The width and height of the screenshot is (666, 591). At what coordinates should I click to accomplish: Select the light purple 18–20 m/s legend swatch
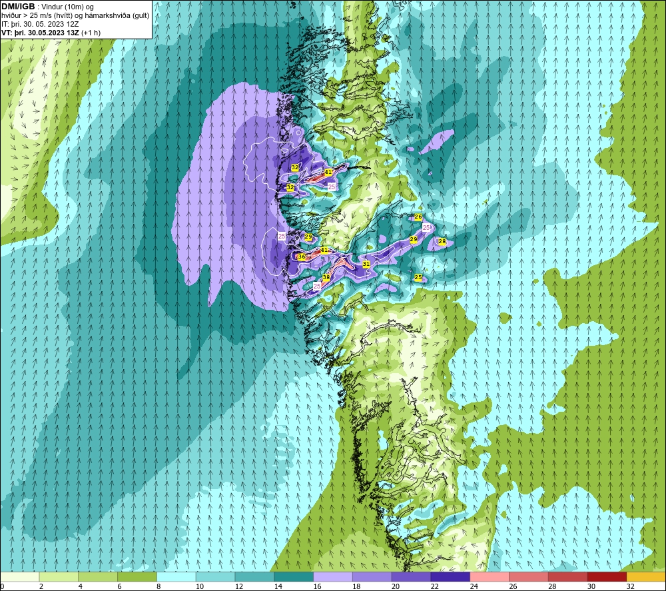[x=372, y=576]
